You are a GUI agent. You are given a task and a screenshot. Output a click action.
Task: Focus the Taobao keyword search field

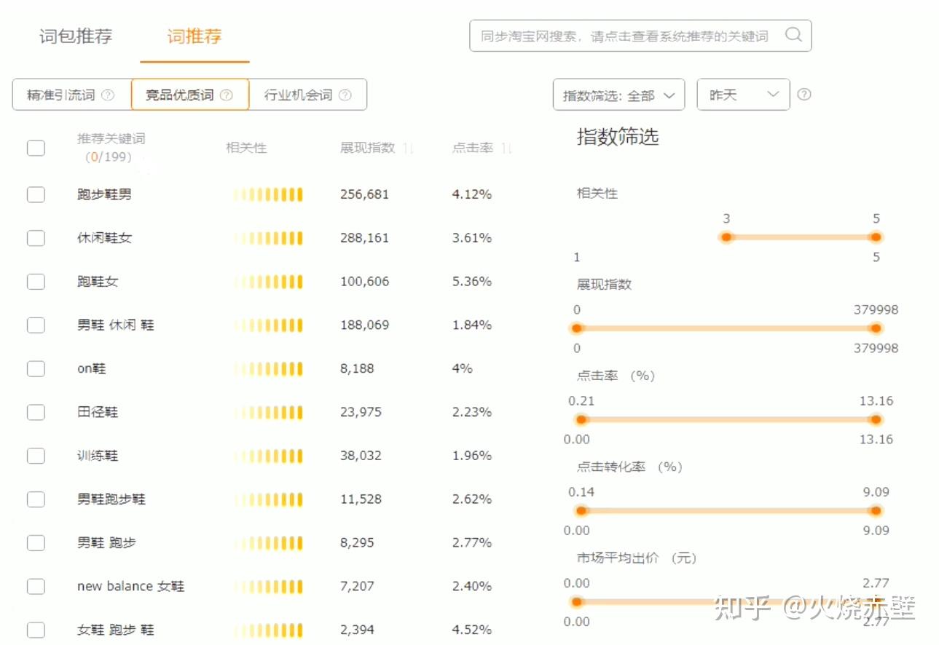(631, 36)
